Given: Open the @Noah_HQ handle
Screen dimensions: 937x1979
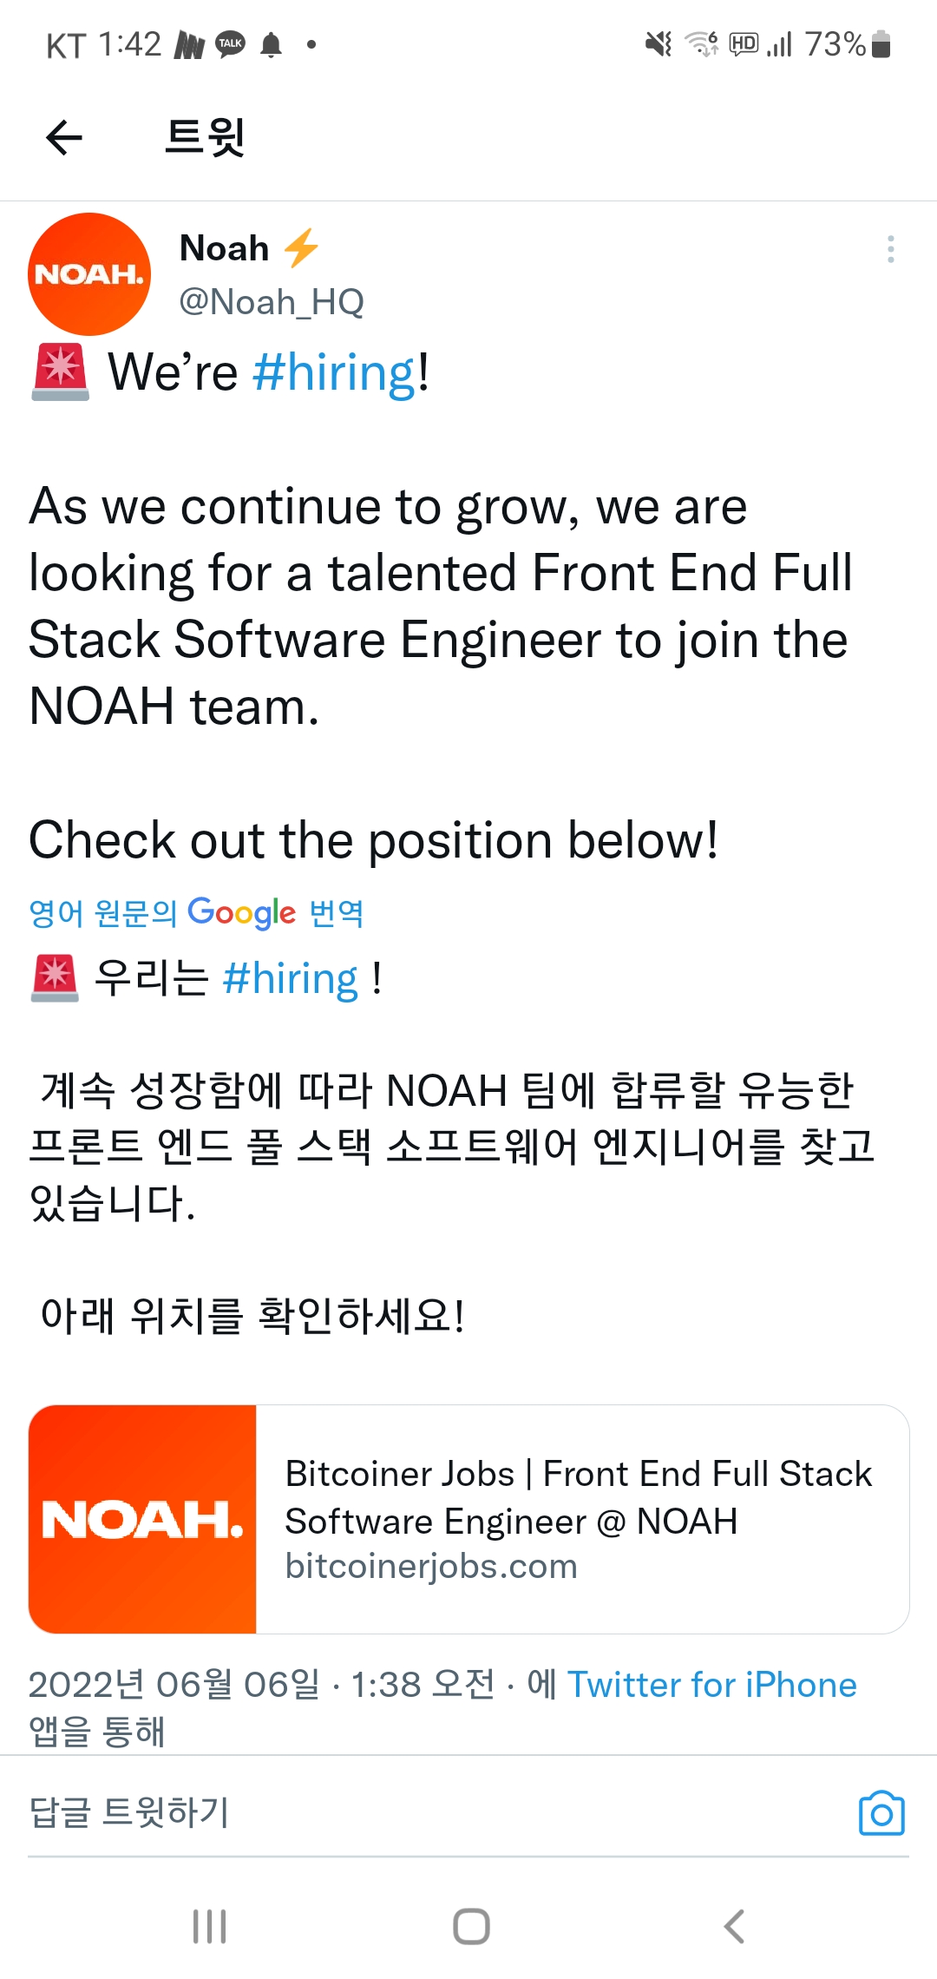Looking at the screenshot, I should point(272,302).
